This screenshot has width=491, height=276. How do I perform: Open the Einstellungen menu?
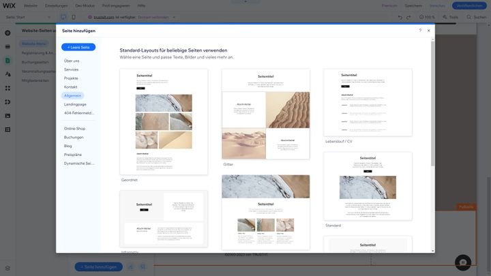(56, 5)
